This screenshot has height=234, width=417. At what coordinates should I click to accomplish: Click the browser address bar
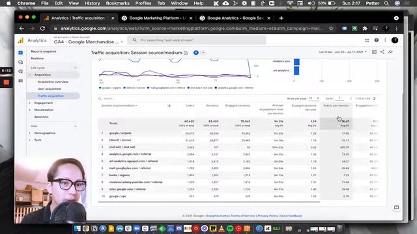coord(191,29)
